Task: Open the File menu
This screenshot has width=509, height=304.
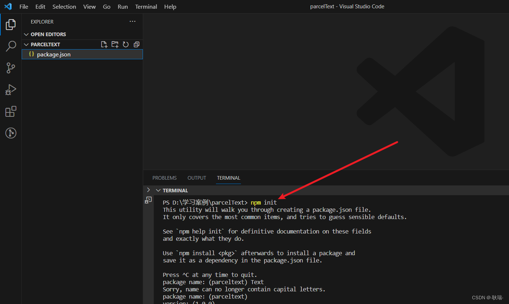Action: pos(24,7)
